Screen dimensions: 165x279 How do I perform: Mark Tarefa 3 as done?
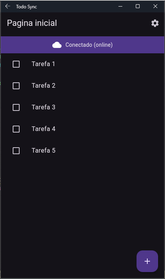pos(16,107)
